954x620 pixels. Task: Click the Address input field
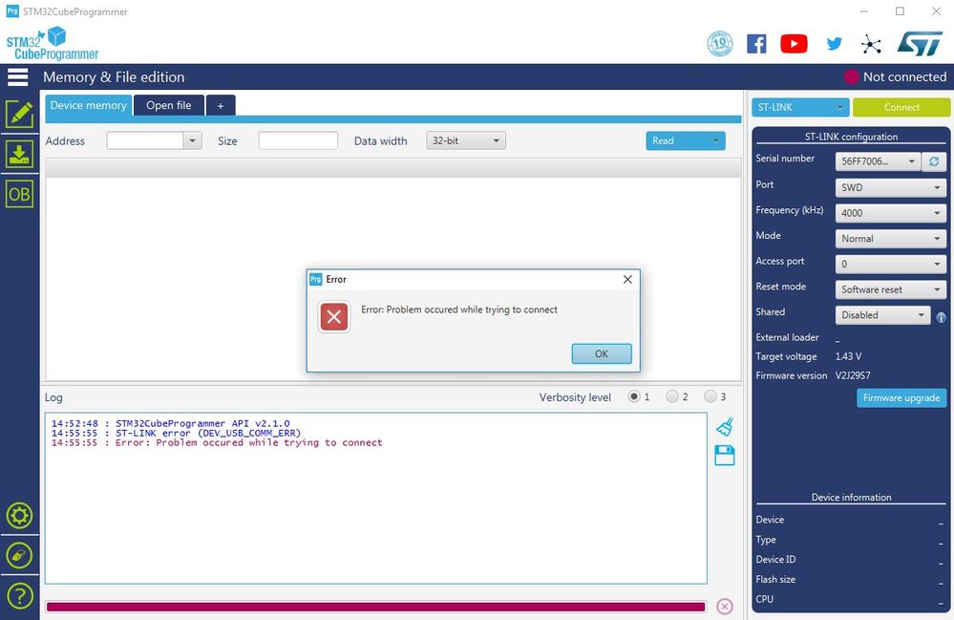[x=145, y=140]
